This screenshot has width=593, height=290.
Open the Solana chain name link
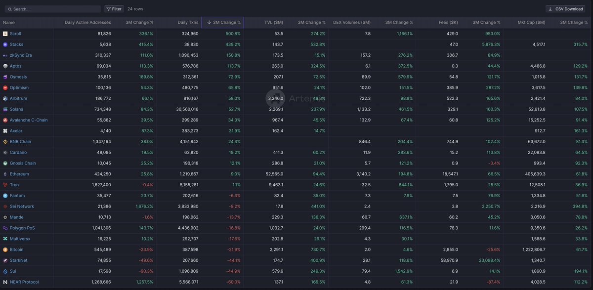coord(16,109)
